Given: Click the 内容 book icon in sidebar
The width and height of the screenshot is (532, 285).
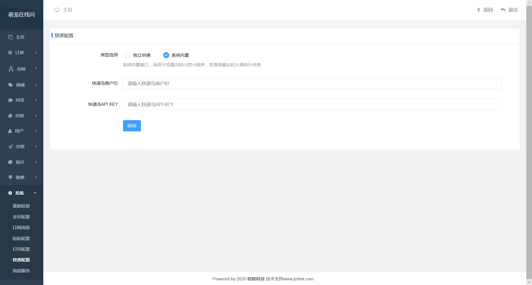Looking at the screenshot, I should 10,116.
